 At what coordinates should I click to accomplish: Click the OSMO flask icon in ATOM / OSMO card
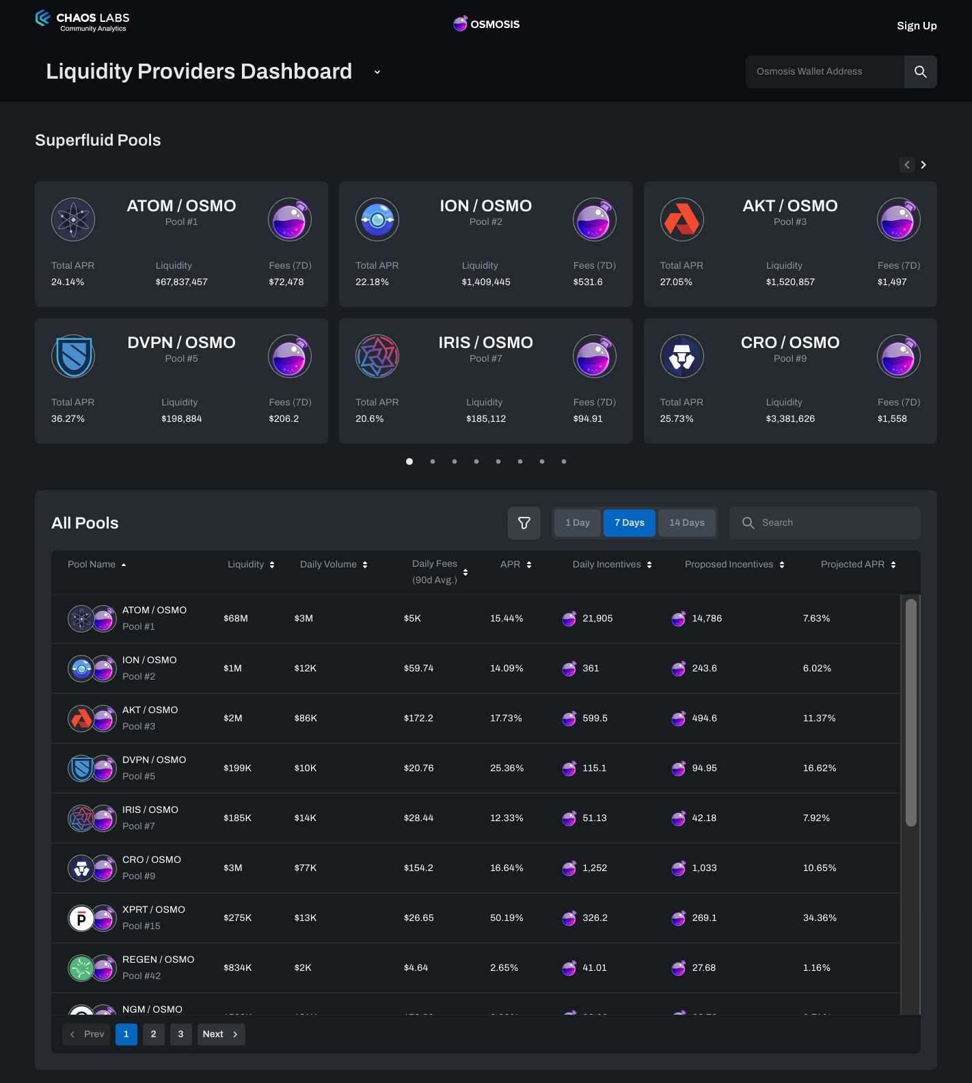290,219
